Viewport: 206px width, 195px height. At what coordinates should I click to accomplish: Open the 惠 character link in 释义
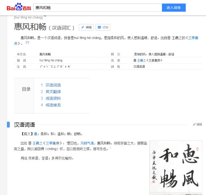point(35,134)
